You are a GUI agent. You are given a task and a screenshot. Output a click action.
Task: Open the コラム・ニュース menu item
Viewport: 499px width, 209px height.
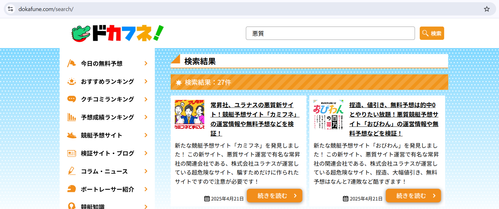(x=104, y=171)
